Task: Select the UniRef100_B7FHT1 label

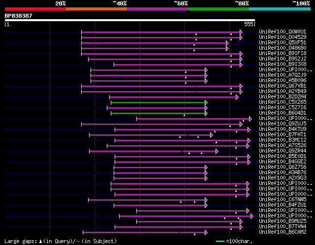Action: [283, 135]
